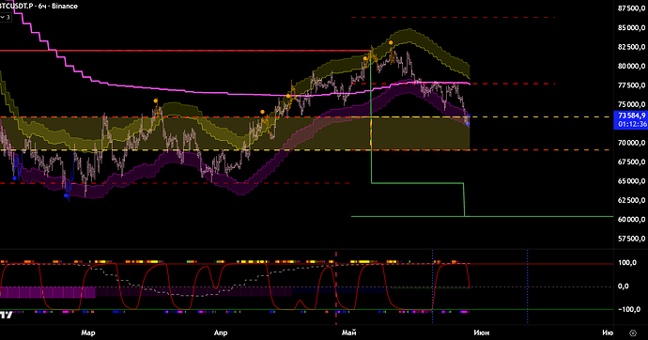Click the Июн month label on time axis
Image resolution: width=648 pixels, height=340 pixels.
click(x=482, y=332)
